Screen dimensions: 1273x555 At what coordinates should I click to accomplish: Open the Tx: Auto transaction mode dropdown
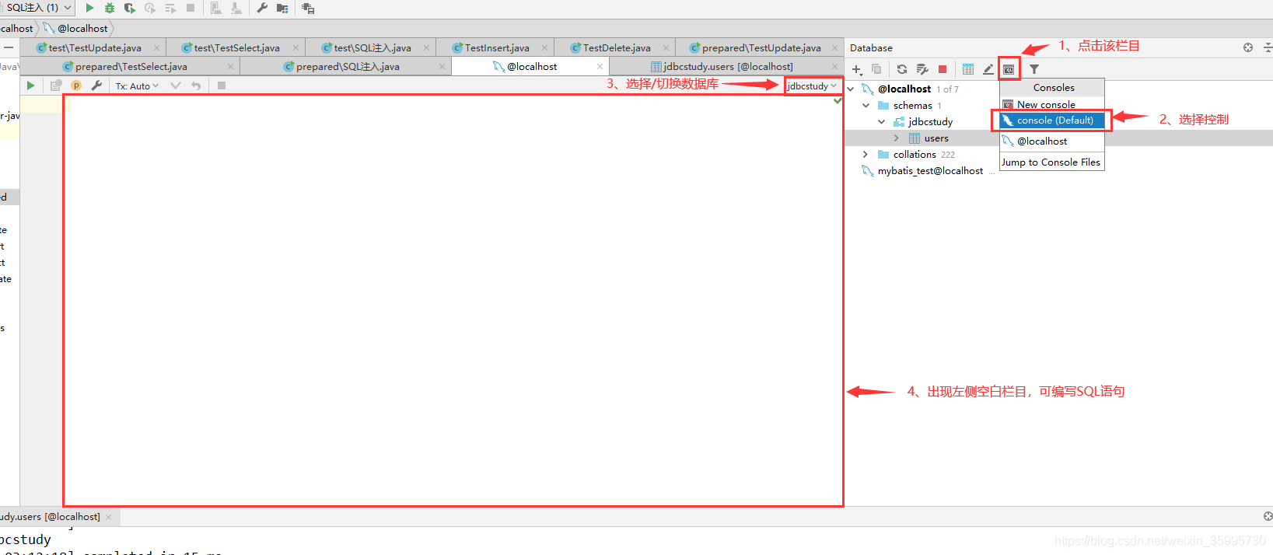137,86
